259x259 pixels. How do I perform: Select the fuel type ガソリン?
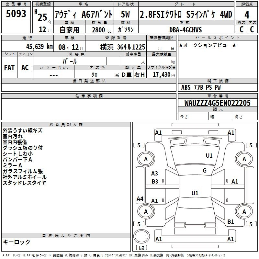click(x=126, y=29)
